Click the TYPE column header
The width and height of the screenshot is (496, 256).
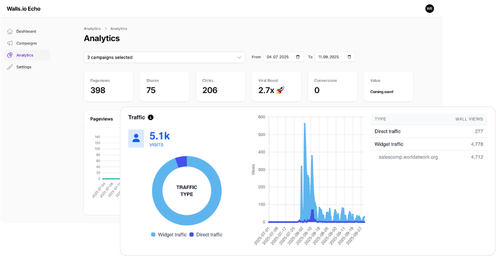pyautogui.click(x=380, y=119)
